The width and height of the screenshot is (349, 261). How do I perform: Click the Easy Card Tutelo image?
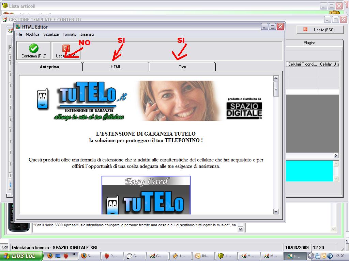click(146, 195)
